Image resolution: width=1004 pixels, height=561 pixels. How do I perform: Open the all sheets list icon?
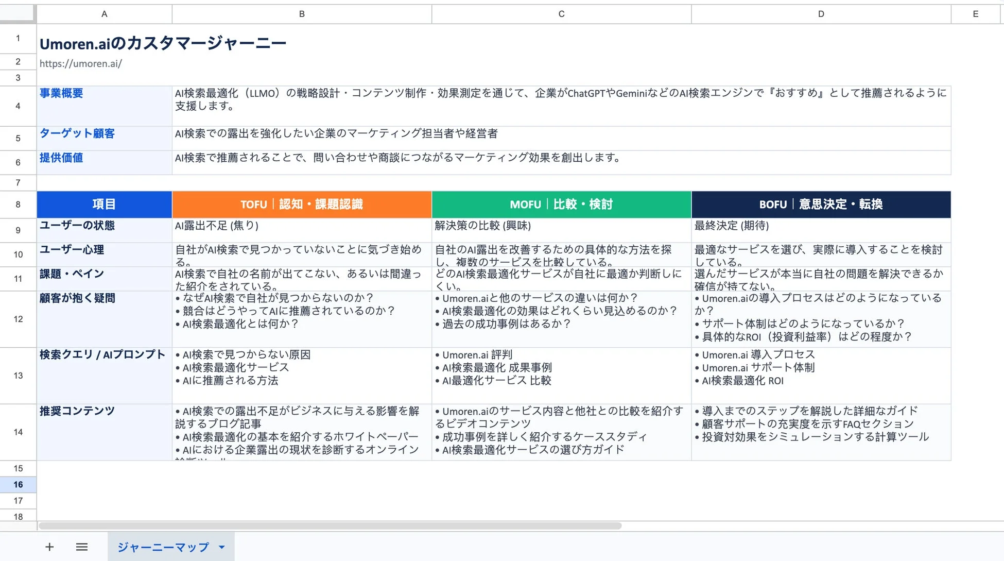click(x=82, y=547)
